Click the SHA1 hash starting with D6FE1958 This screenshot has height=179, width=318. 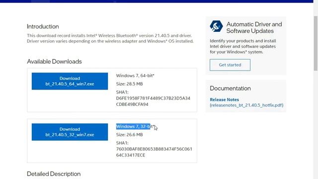(153, 101)
